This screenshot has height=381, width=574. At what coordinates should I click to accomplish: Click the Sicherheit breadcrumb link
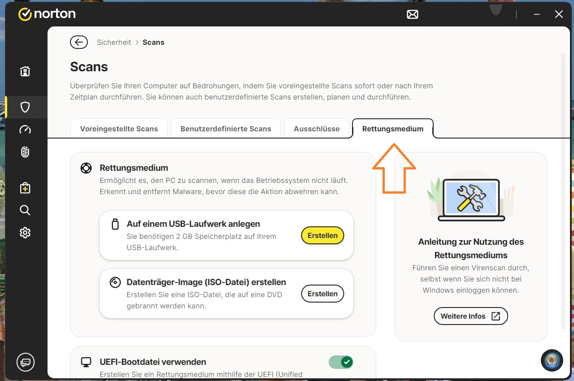pyautogui.click(x=114, y=42)
